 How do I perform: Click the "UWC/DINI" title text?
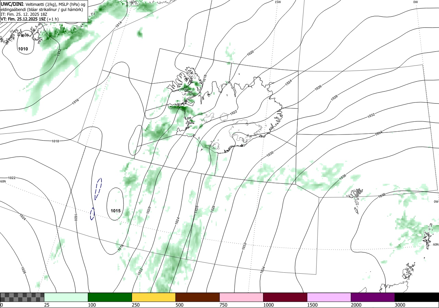click(x=12, y=4)
